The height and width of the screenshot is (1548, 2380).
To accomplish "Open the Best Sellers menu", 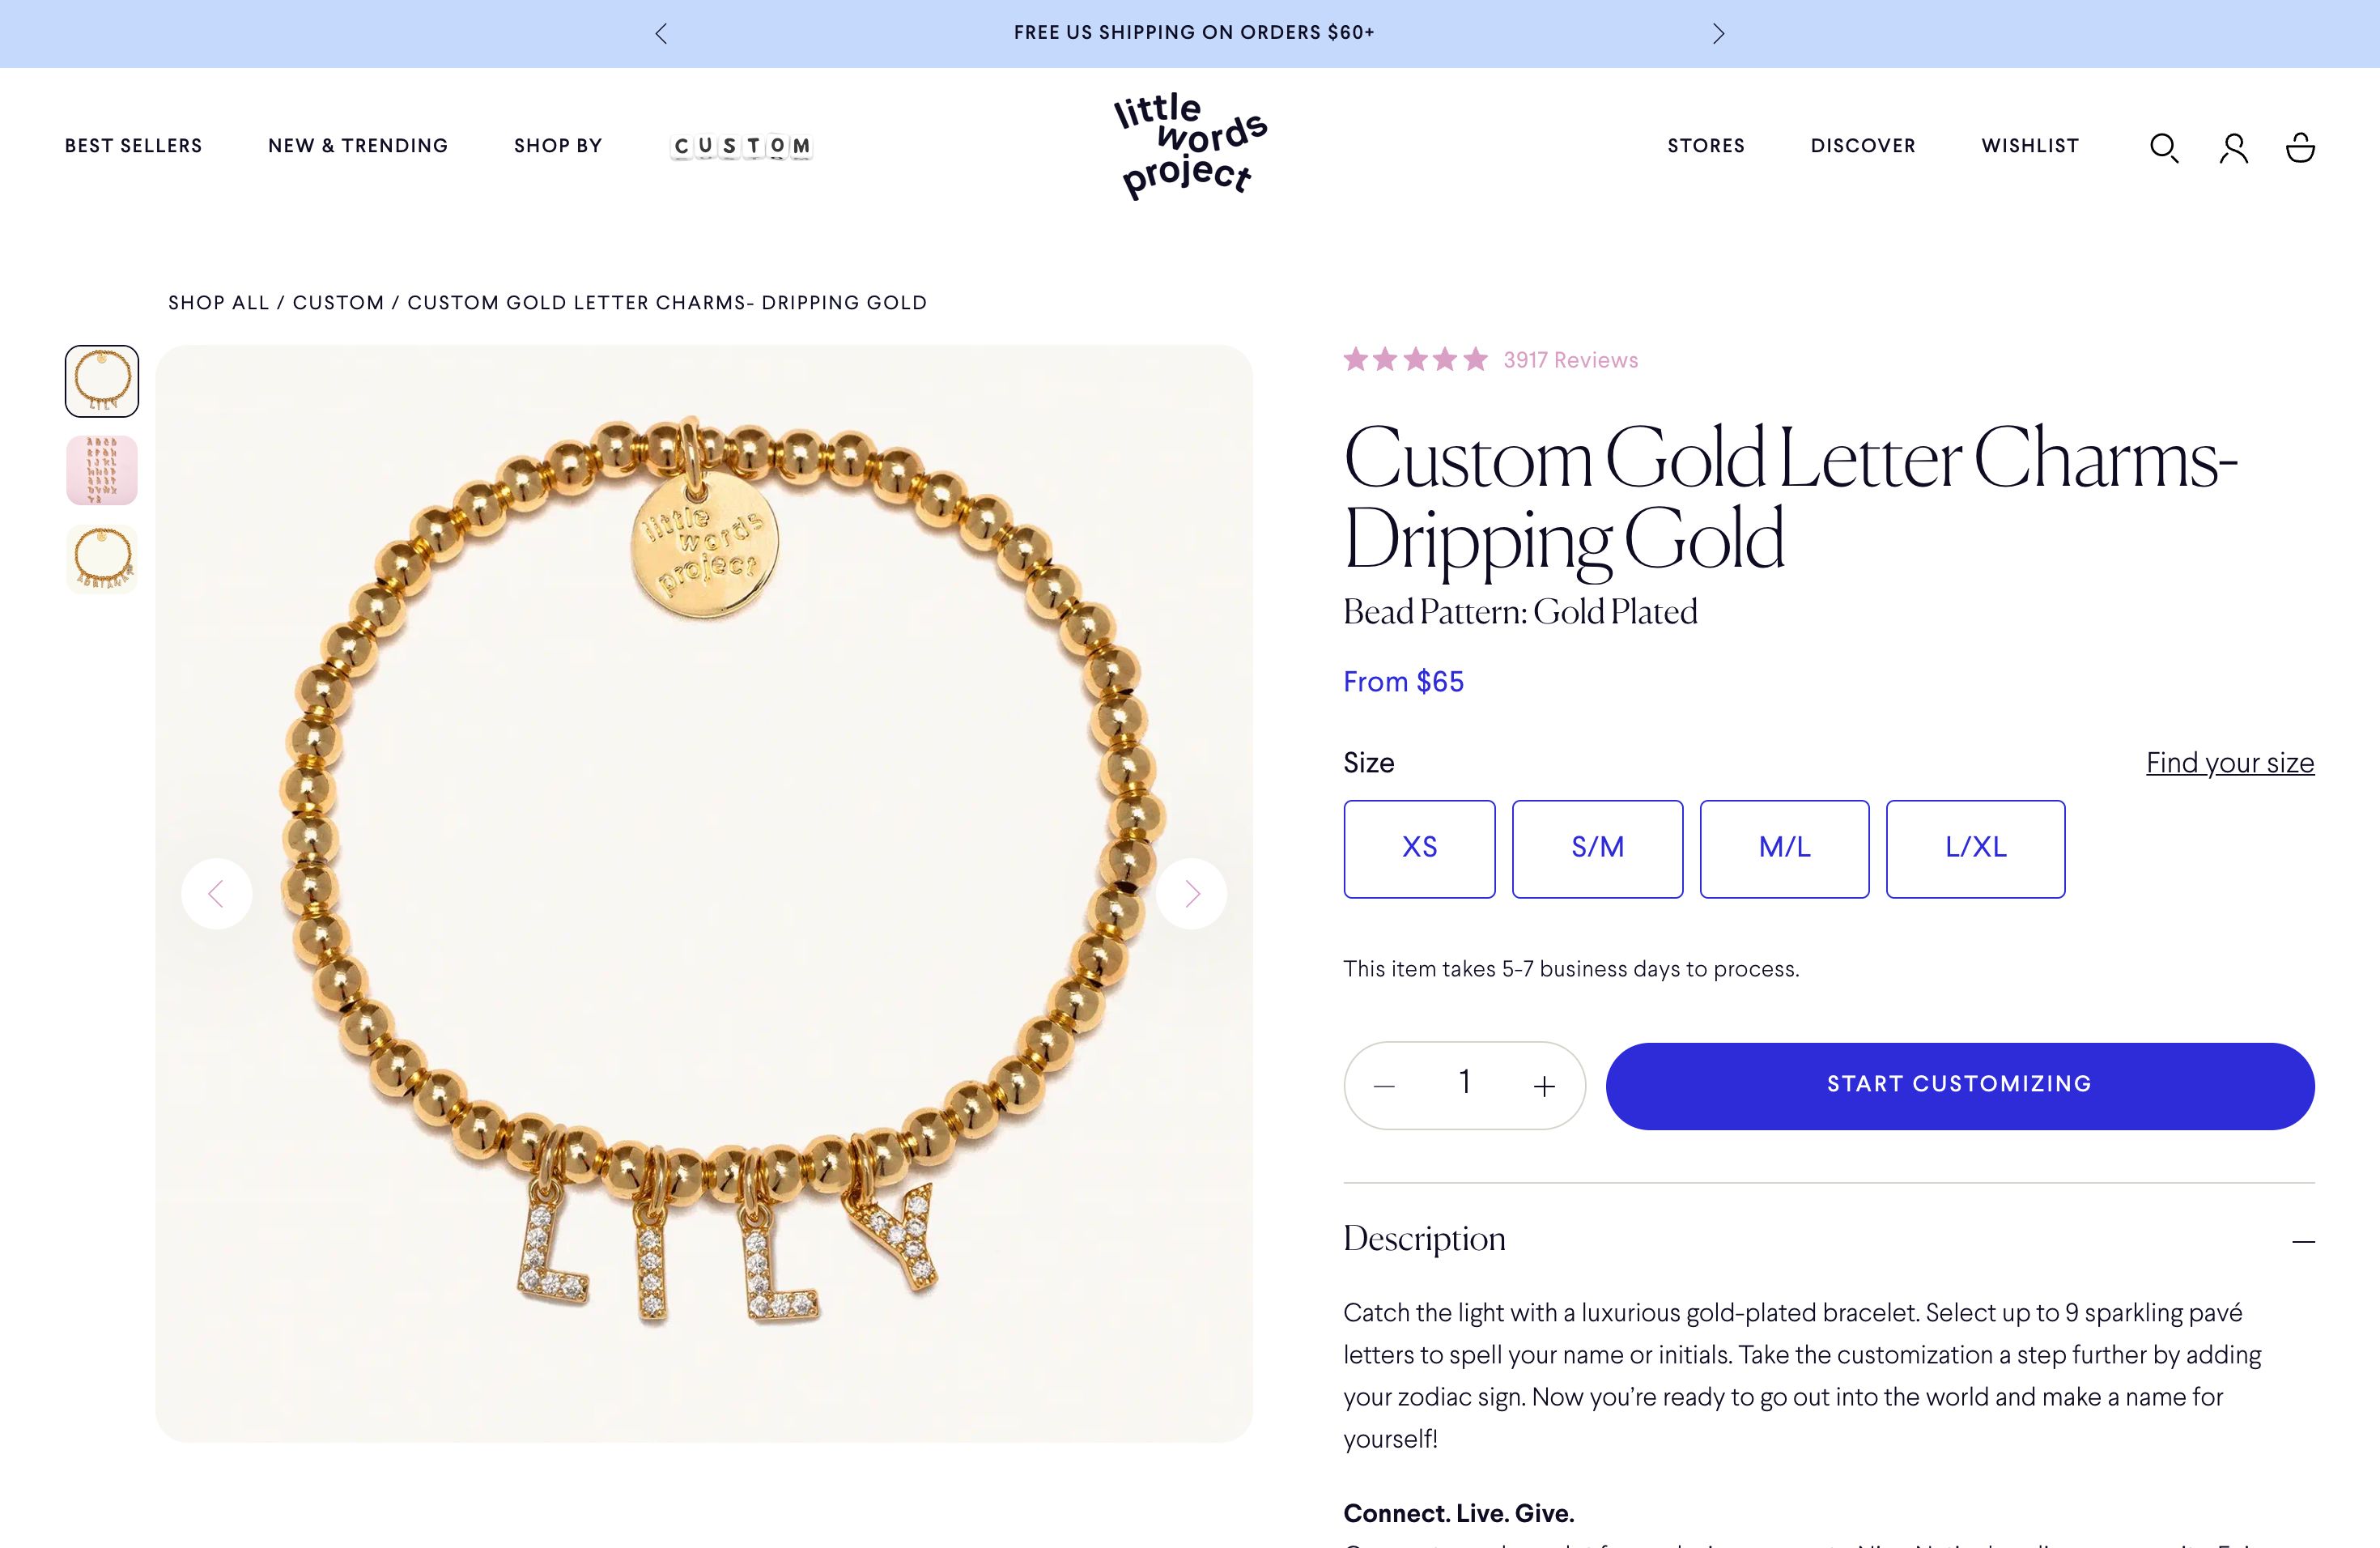I will coord(134,146).
